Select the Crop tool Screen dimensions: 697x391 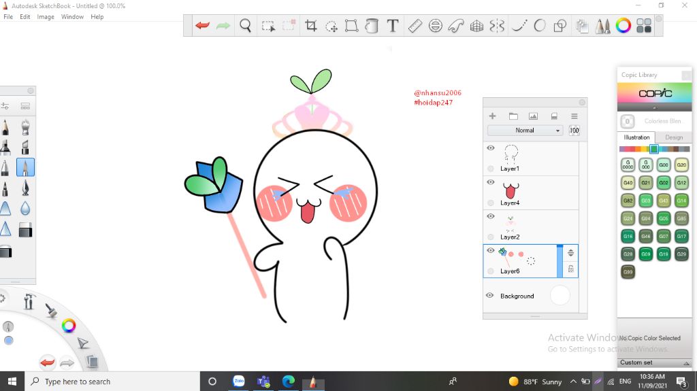[310, 26]
